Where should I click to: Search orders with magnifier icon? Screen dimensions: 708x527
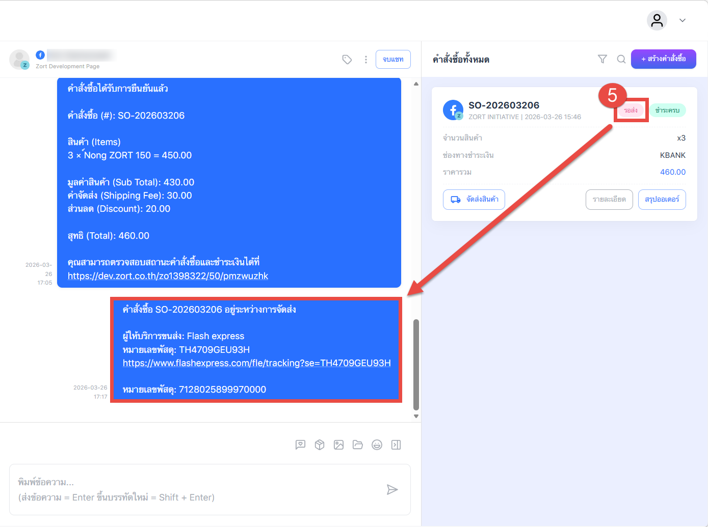(x=621, y=59)
